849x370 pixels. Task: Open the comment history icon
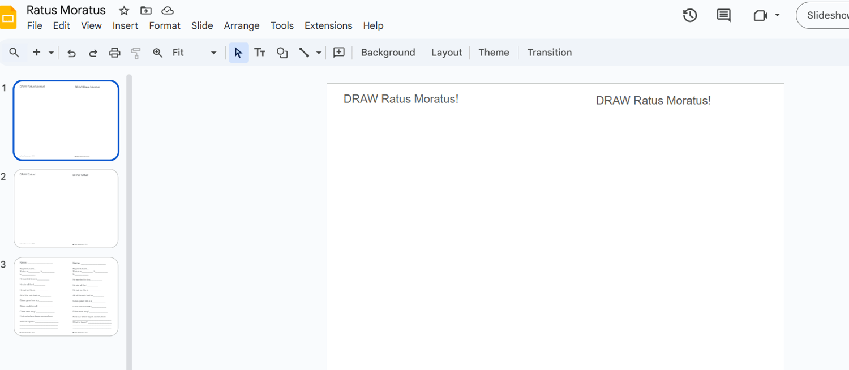tap(723, 15)
